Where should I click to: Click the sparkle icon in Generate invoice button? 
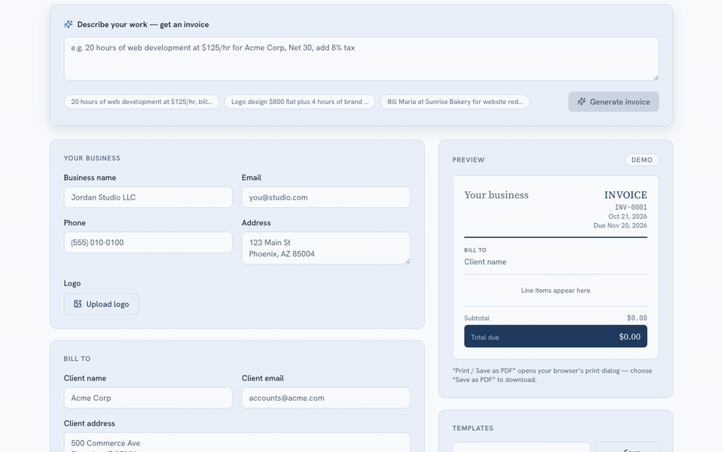[581, 102]
